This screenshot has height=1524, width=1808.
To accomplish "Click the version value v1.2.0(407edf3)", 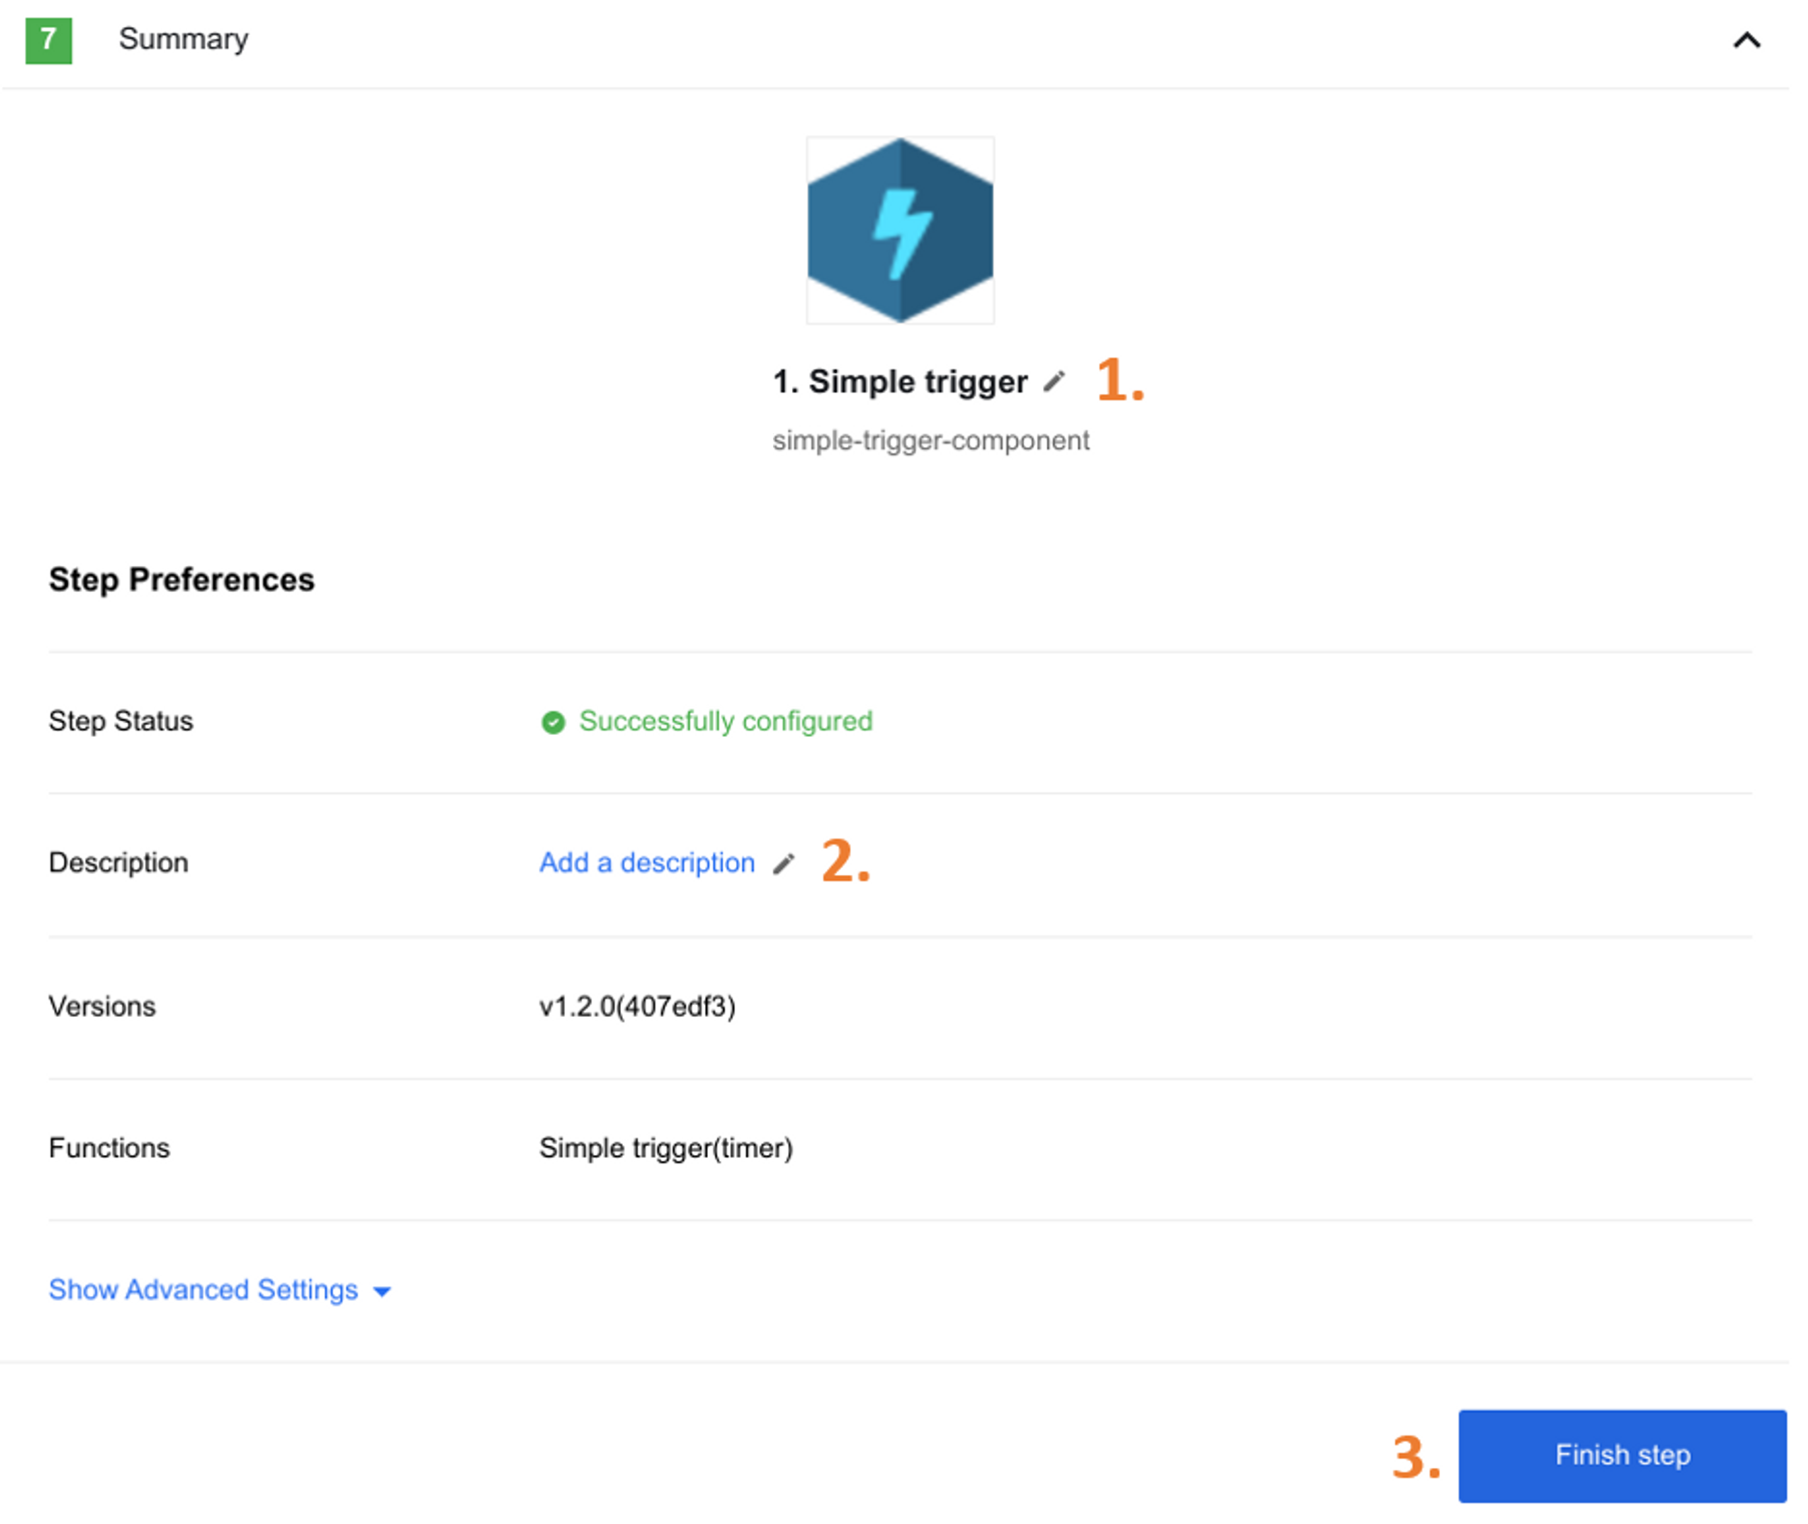I will click(637, 1006).
